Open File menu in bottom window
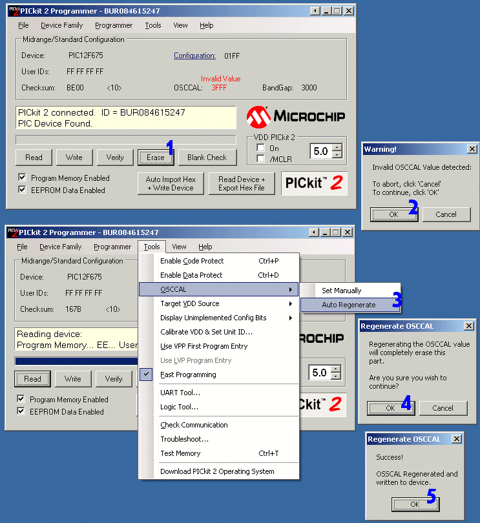This screenshot has width=480, height=523. (22, 247)
